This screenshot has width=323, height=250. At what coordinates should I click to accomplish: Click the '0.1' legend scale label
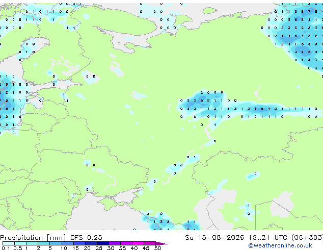tap(6, 248)
